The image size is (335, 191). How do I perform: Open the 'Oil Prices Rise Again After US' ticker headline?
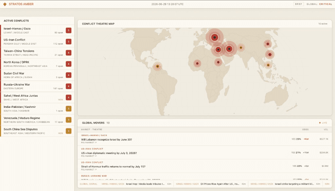click(220, 184)
